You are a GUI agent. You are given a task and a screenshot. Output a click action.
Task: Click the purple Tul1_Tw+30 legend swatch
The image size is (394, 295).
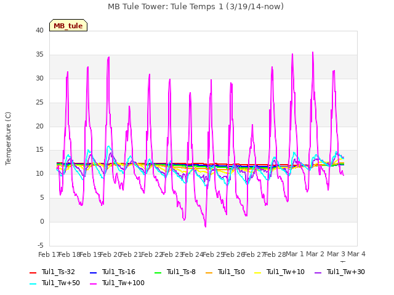click(x=318, y=272)
